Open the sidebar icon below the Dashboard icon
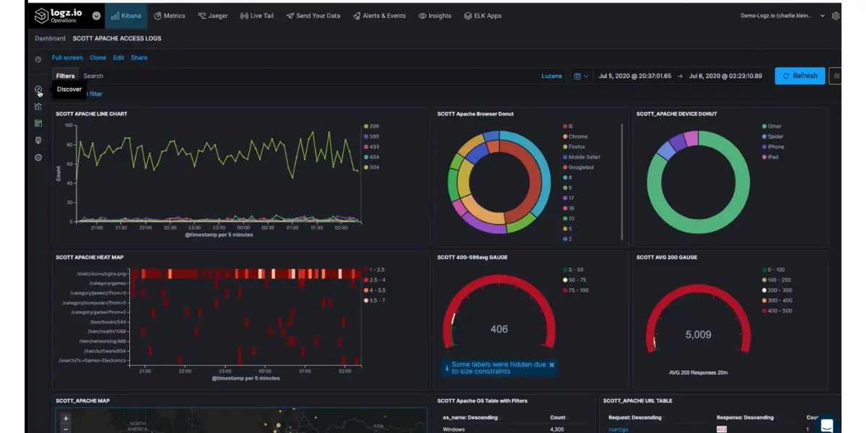Viewport: 866px width, 433px height. coord(38,140)
